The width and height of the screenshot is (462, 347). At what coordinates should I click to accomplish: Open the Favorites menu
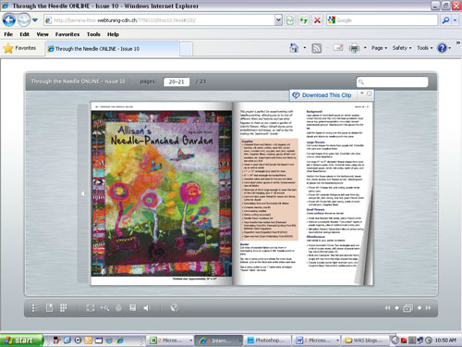tap(67, 34)
